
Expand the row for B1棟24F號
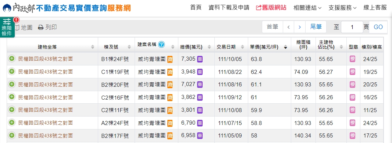tap(11, 59)
